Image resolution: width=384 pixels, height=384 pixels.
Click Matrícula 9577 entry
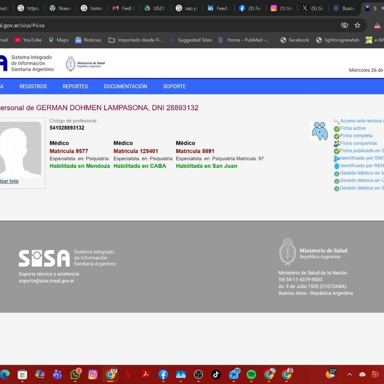click(x=69, y=151)
